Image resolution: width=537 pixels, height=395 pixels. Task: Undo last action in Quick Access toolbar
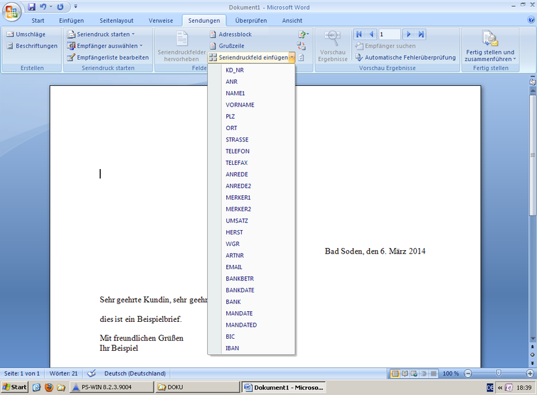coord(43,7)
